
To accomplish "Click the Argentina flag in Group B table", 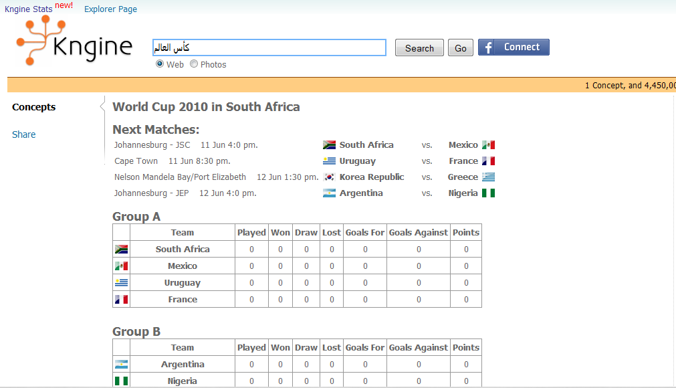I will pos(122,365).
